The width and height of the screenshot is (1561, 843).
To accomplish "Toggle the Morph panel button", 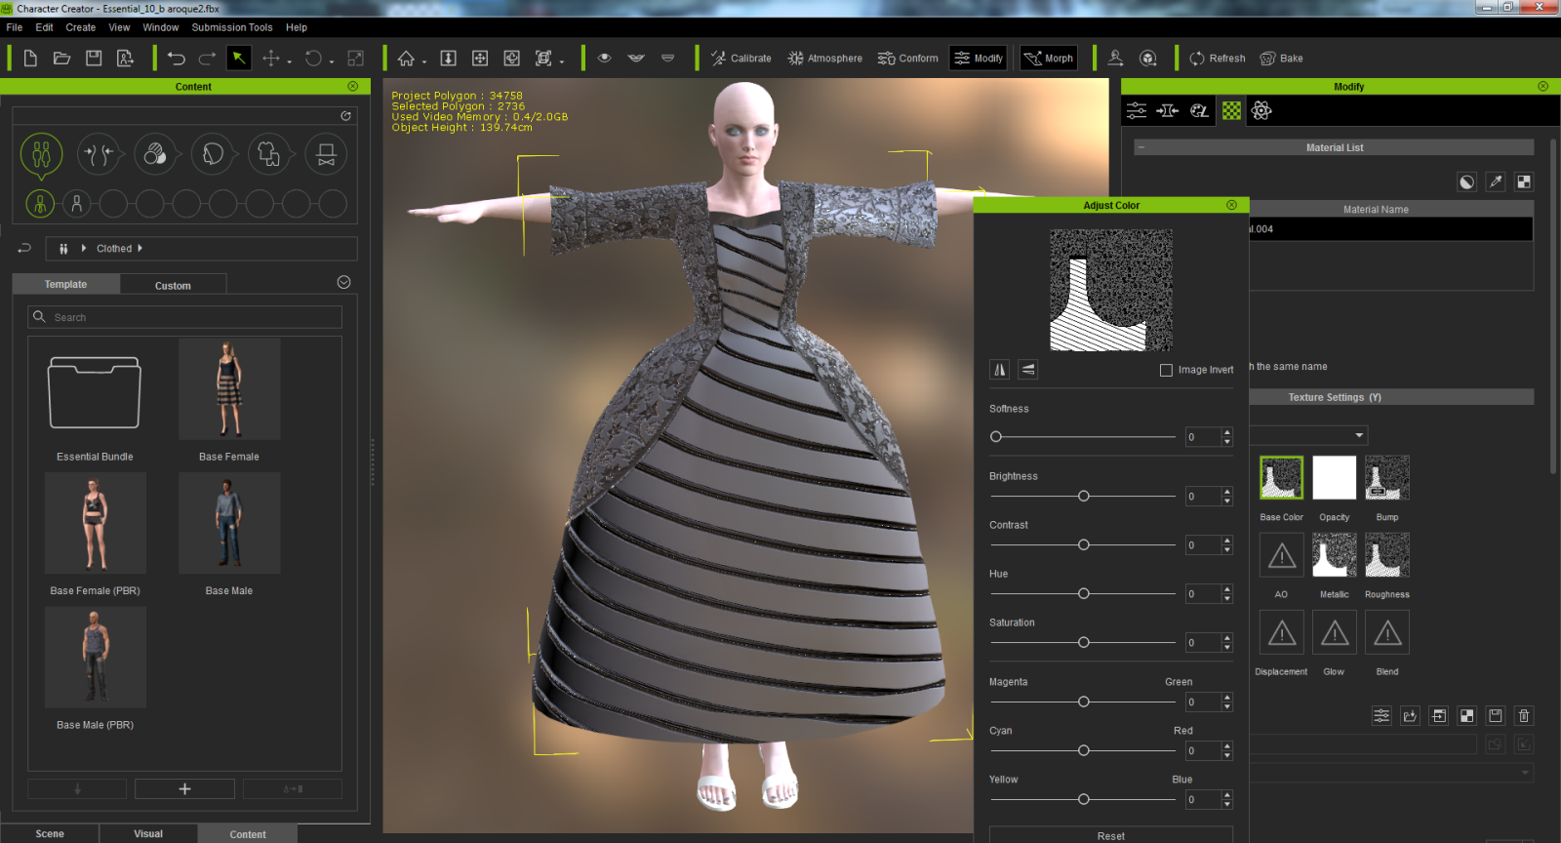I will (x=1049, y=59).
